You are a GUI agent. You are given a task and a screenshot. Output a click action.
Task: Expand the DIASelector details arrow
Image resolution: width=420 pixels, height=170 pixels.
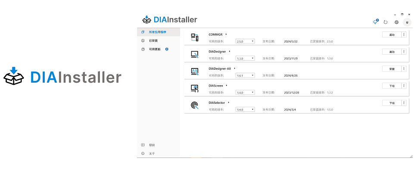click(x=229, y=102)
